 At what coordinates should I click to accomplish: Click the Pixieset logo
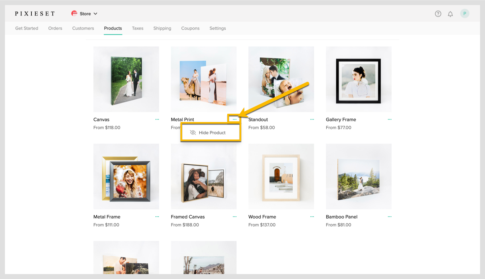click(35, 14)
